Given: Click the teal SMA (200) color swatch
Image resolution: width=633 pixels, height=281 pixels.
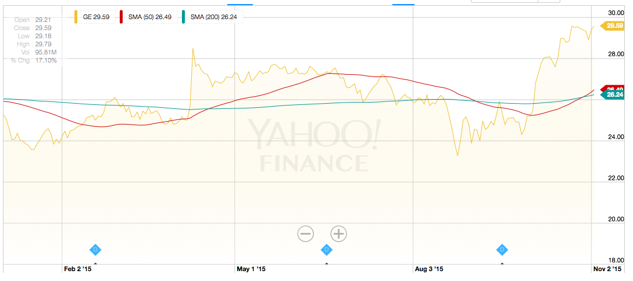Looking at the screenshot, I should pyautogui.click(x=183, y=17).
